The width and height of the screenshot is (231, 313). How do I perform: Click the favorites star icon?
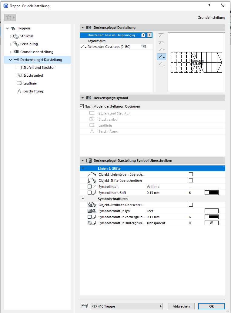click(x=9, y=18)
